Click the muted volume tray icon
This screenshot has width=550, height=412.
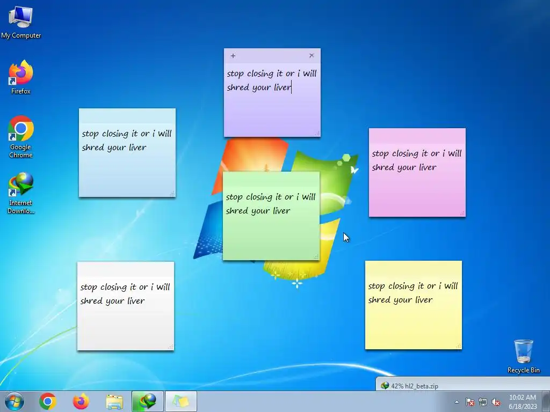point(496,402)
